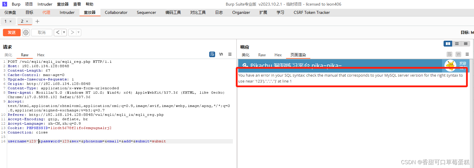The image size is (474, 168).
Task: Select response Hex view tab
Action: 278,55
